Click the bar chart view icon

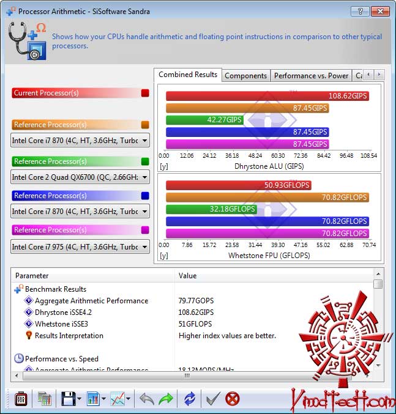point(93,399)
